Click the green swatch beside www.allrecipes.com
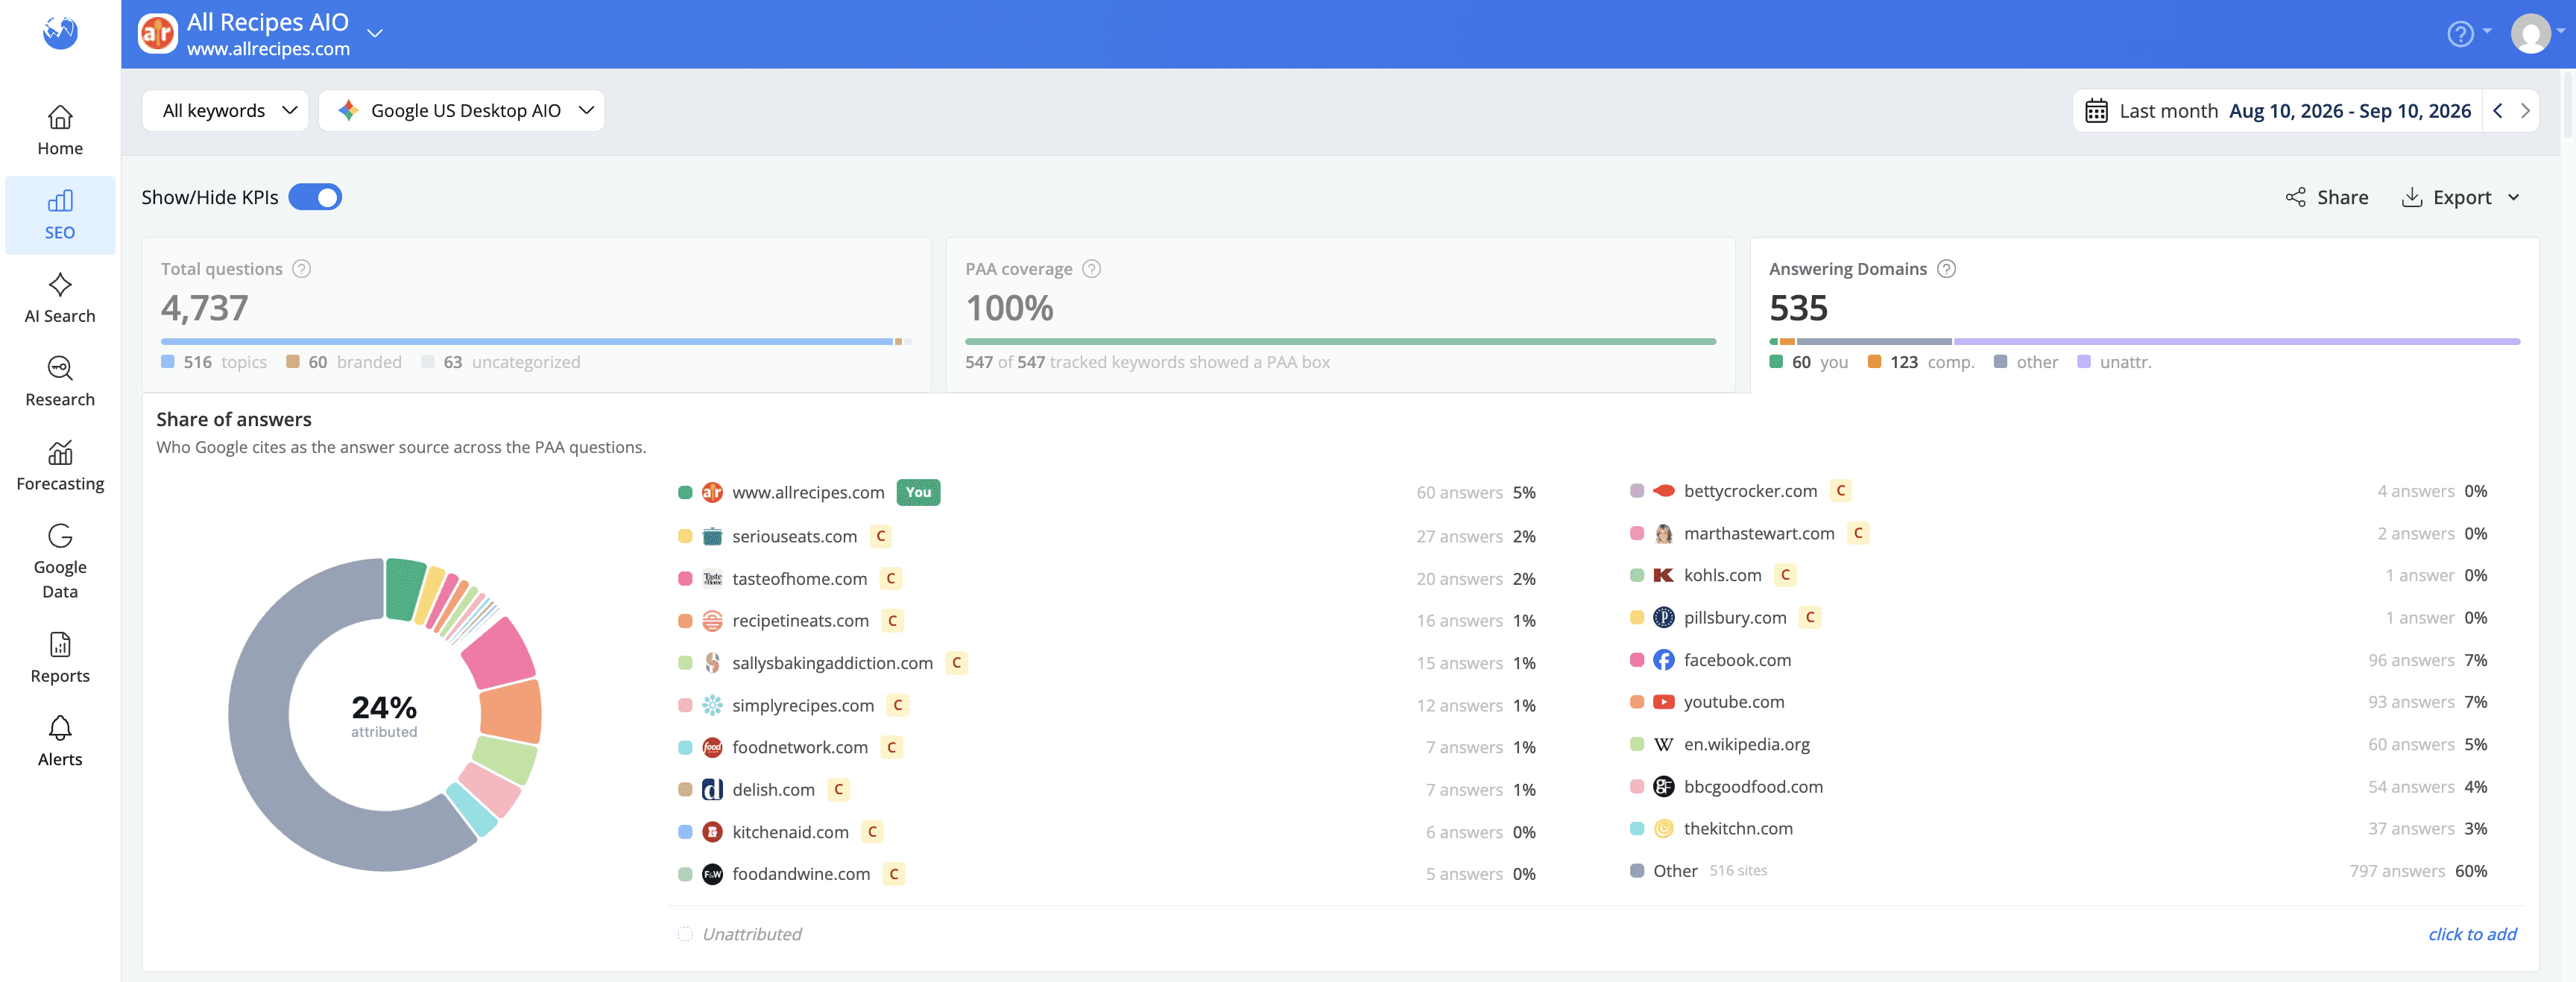Screen dimensions: 2576x982 [x=685, y=493]
